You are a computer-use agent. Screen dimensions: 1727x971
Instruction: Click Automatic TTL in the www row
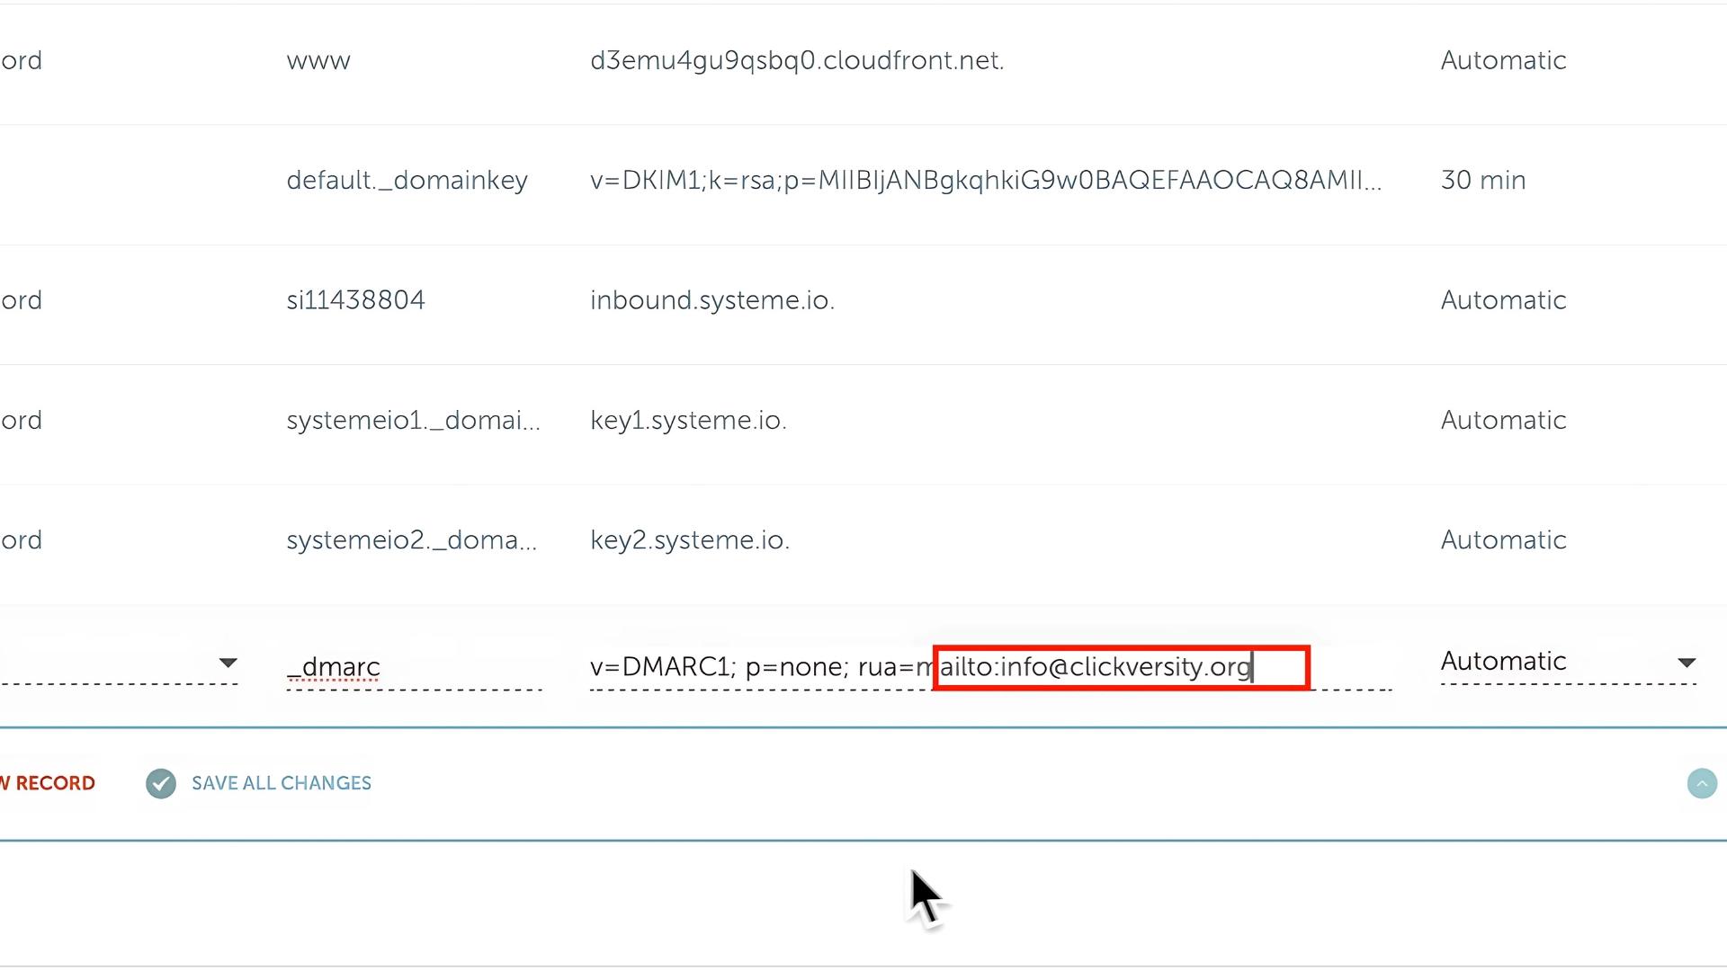pyautogui.click(x=1503, y=61)
